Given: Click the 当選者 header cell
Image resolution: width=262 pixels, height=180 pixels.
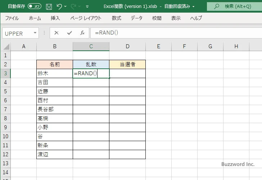Looking at the screenshot, I should point(127,64).
